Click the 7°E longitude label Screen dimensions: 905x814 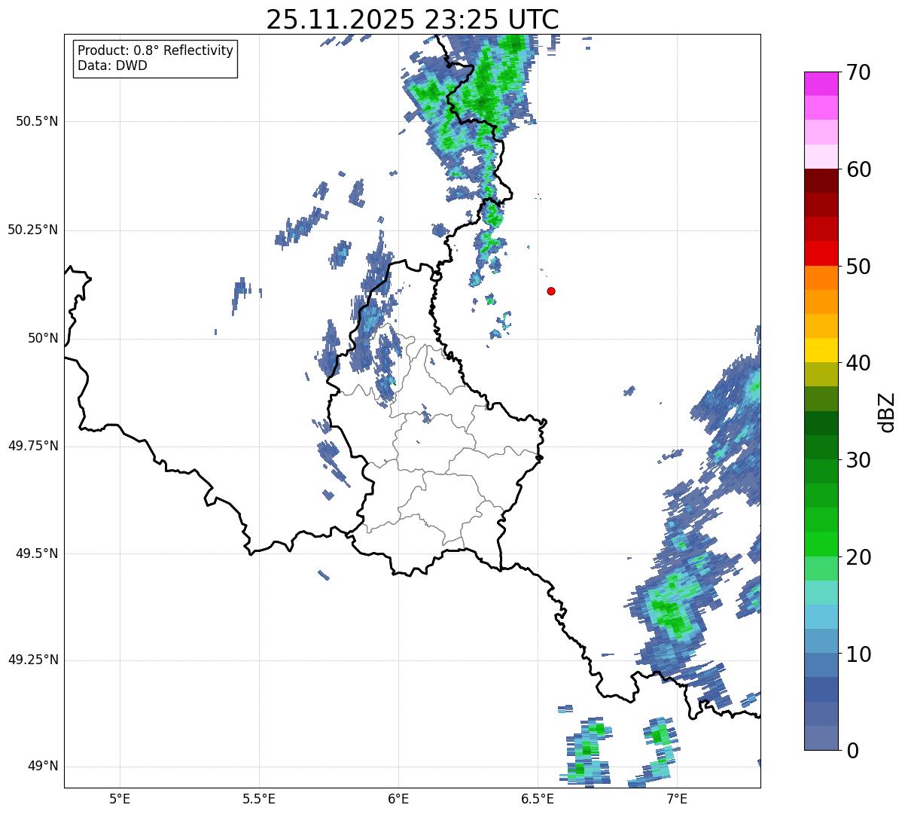677,798
